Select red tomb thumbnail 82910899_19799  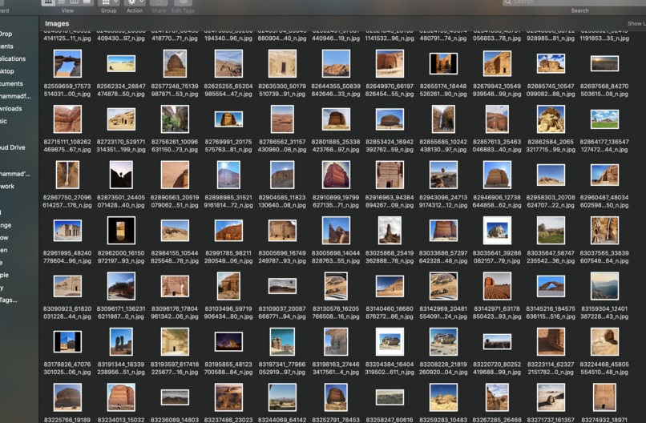point(336,175)
